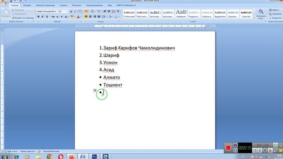This screenshot has width=283, height=159.
Task: Click the Shrink Font icon
Action: (75, 11)
